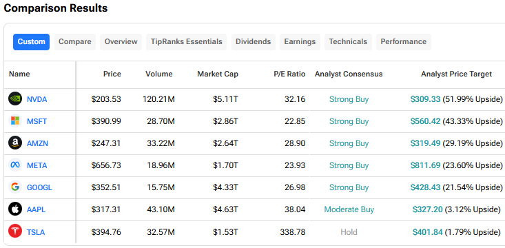Switch to the Compare tab
The width and height of the screenshot is (505, 248).
75,42
